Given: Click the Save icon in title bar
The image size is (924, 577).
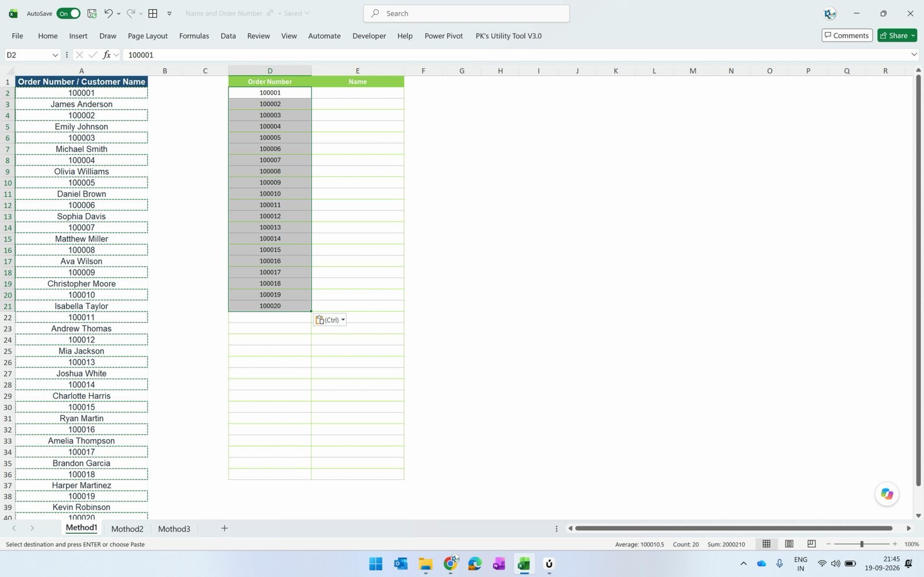Looking at the screenshot, I should click(92, 13).
